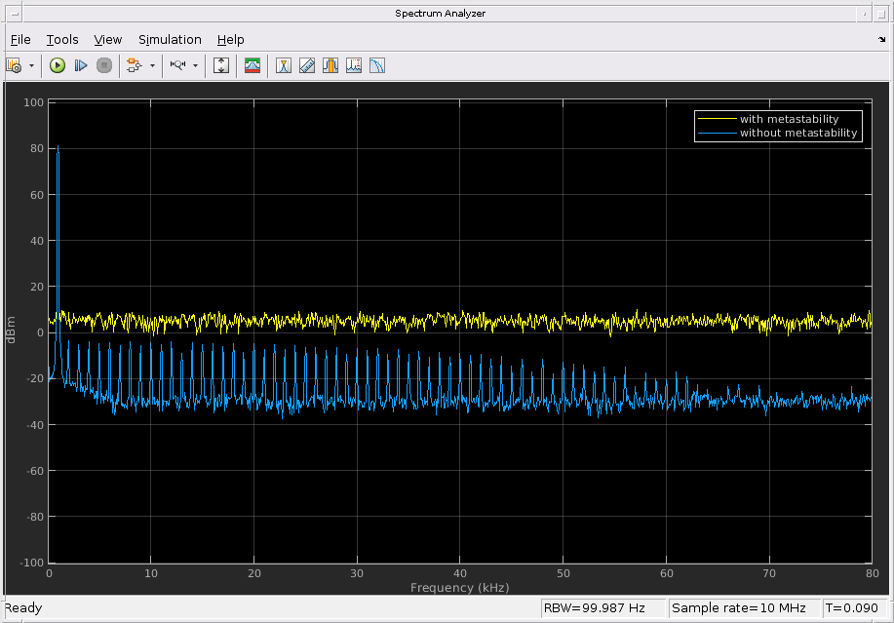Toggle the Channel Measurements panel
Screen dimensions: 894x623
pos(330,65)
